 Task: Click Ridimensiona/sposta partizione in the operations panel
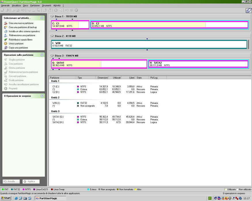click(23, 72)
